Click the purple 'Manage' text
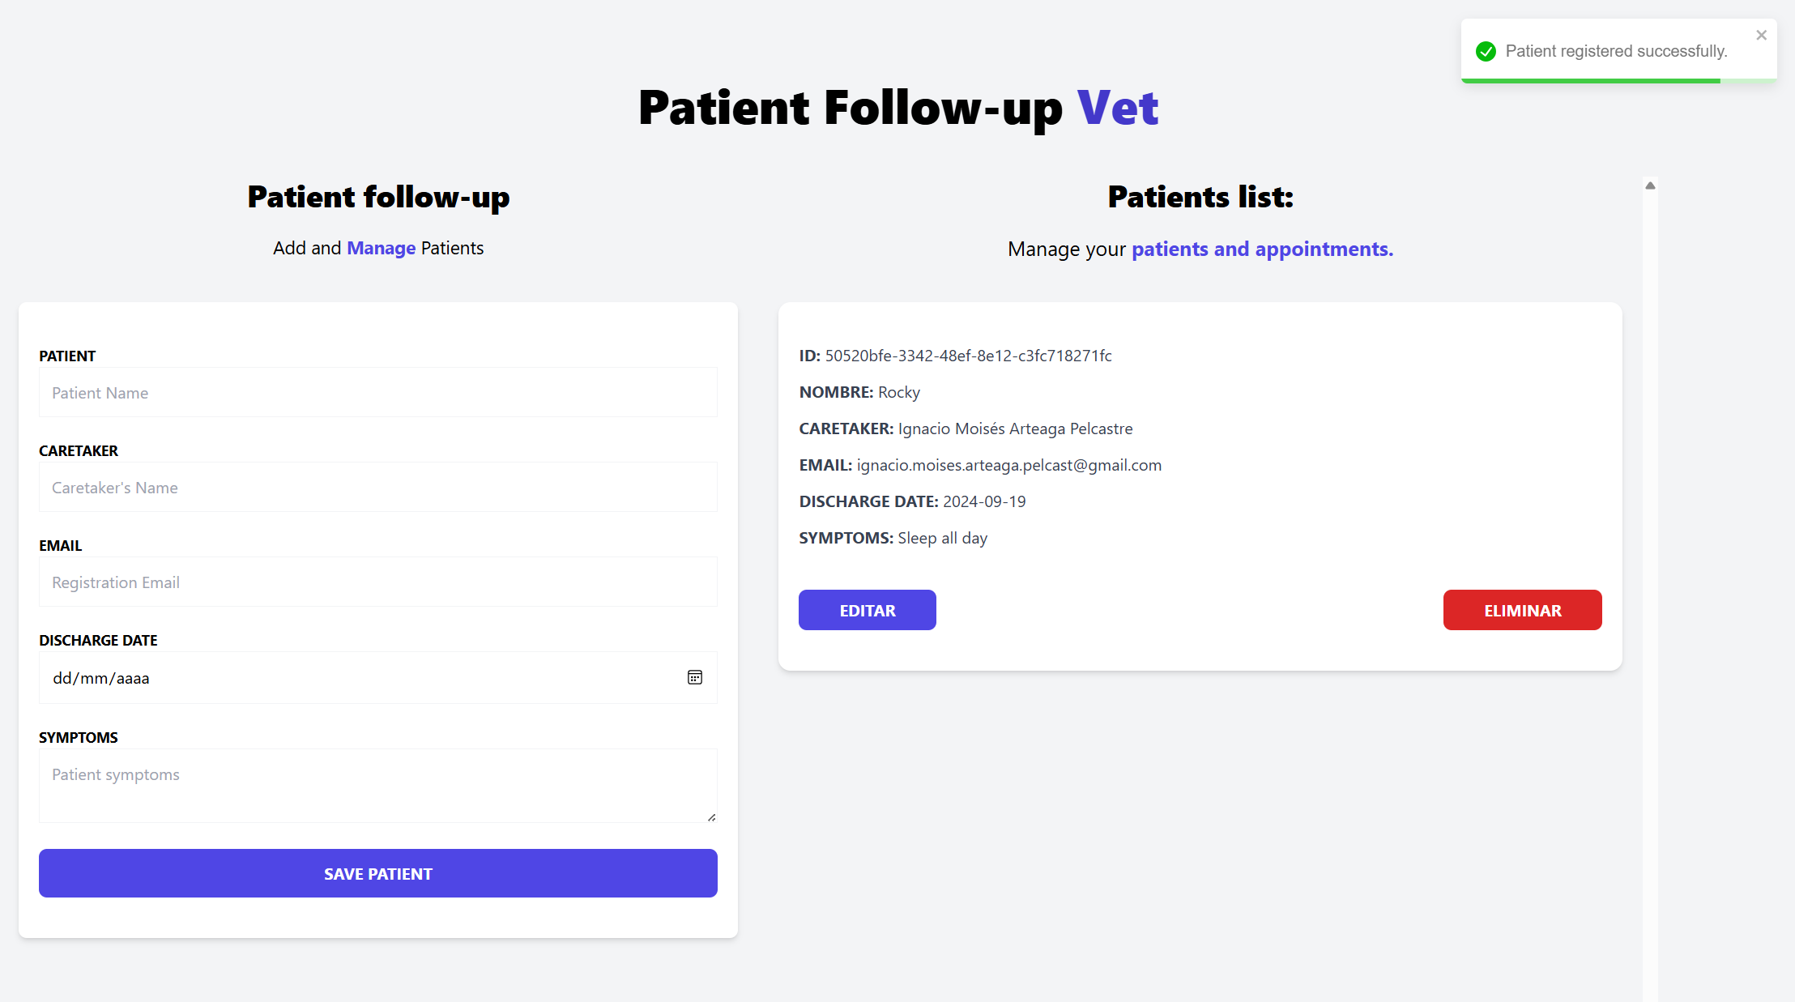The image size is (1795, 1002). tap(381, 248)
